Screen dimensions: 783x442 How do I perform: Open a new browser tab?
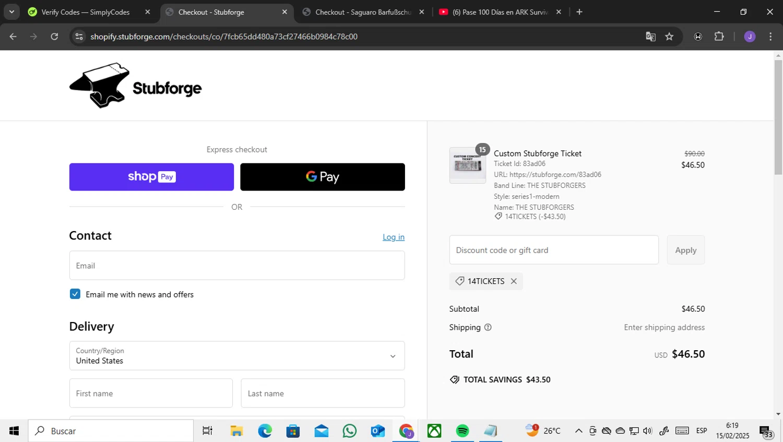pos(579,12)
